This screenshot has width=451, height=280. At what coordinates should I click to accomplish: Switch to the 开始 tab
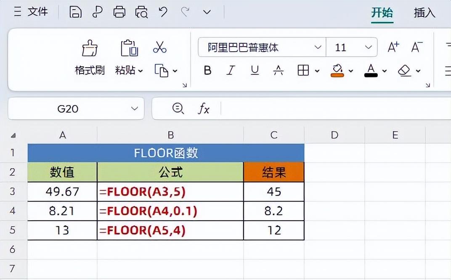coord(382,13)
